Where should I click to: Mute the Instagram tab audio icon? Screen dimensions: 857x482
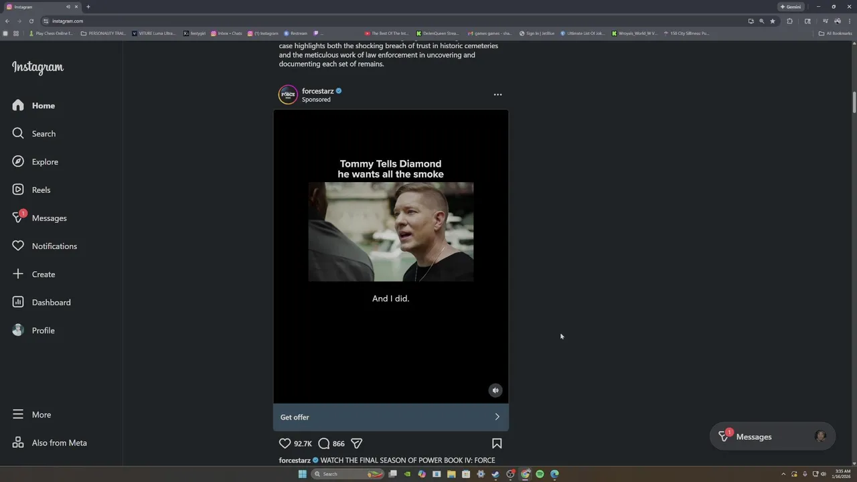point(68,7)
